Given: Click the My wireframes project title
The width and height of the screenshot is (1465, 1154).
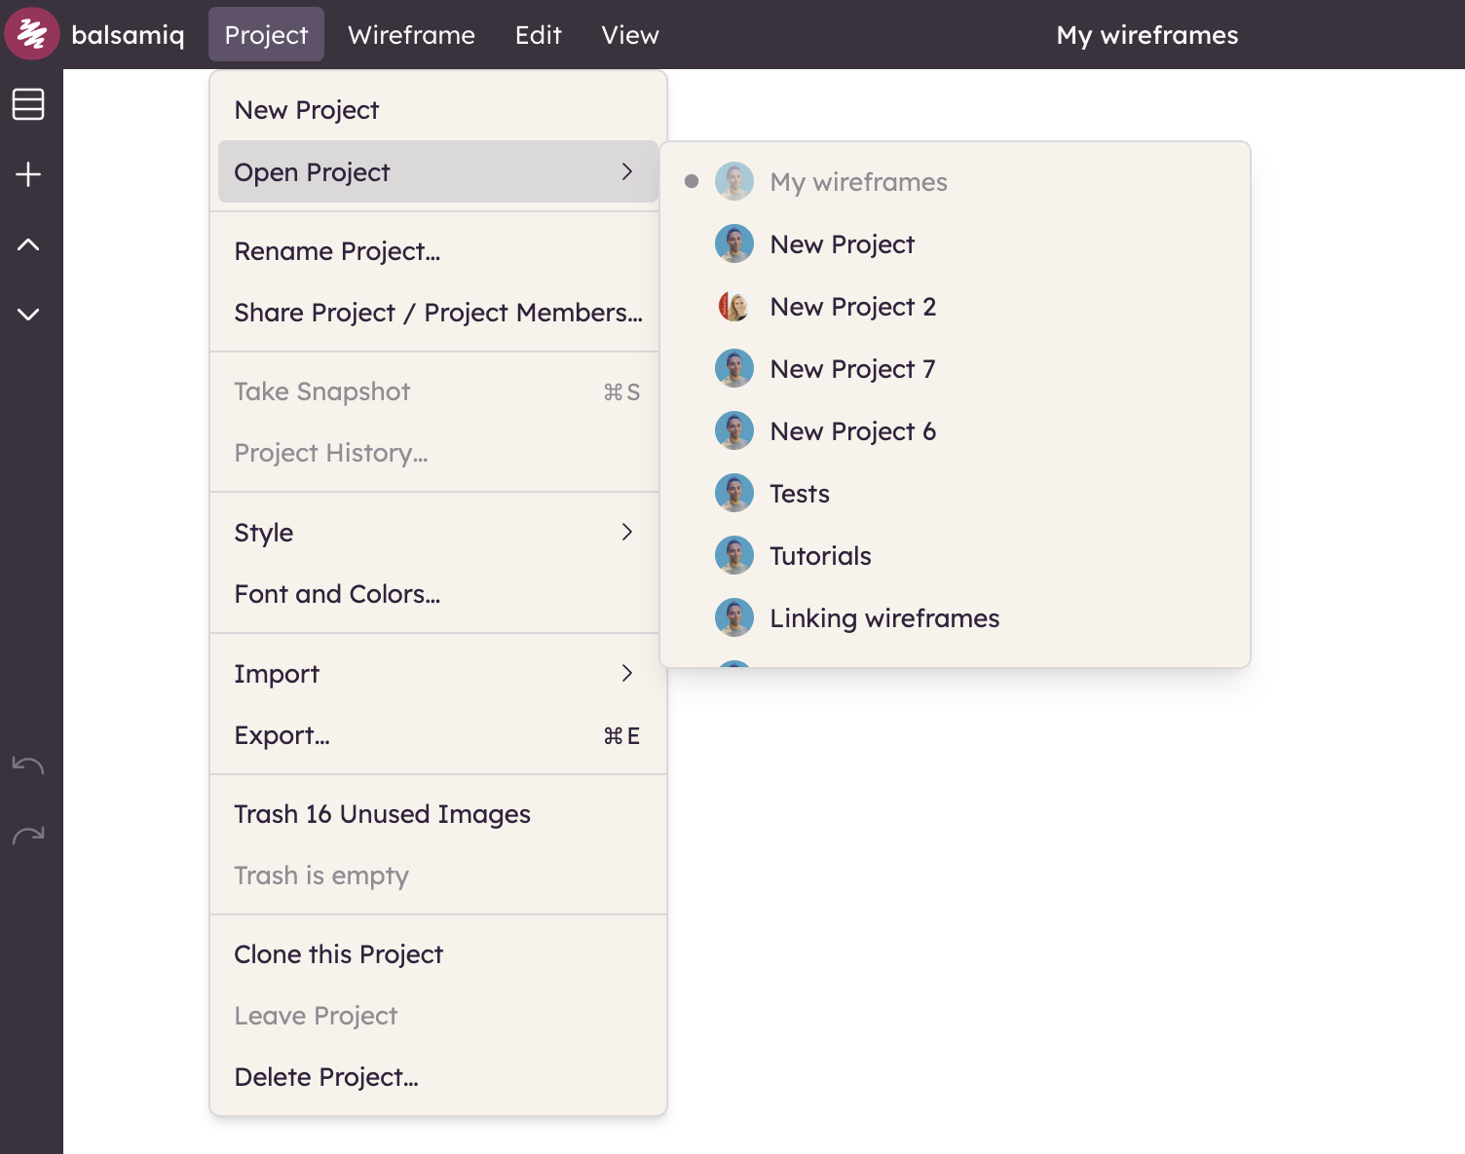Looking at the screenshot, I should [1146, 35].
